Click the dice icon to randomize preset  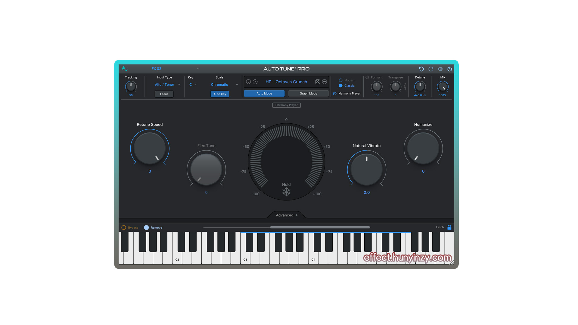318,82
